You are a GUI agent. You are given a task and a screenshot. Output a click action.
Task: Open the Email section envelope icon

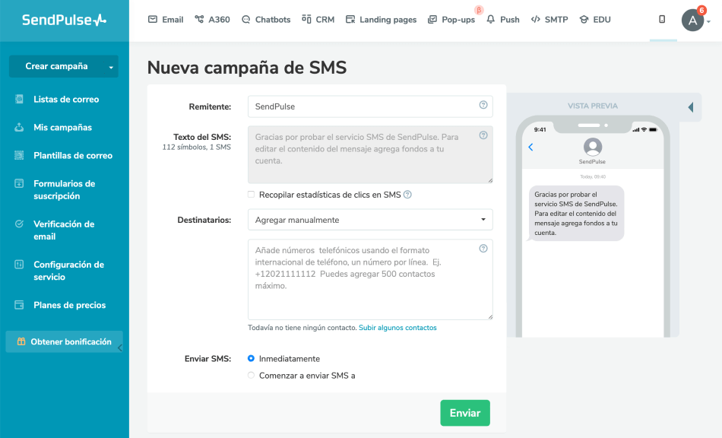153,19
